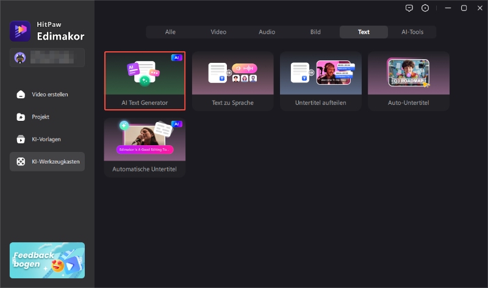Open the Automatische Untertitel thumbnail
The width and height of the screenshot is (488, 288).
point(145,140)
